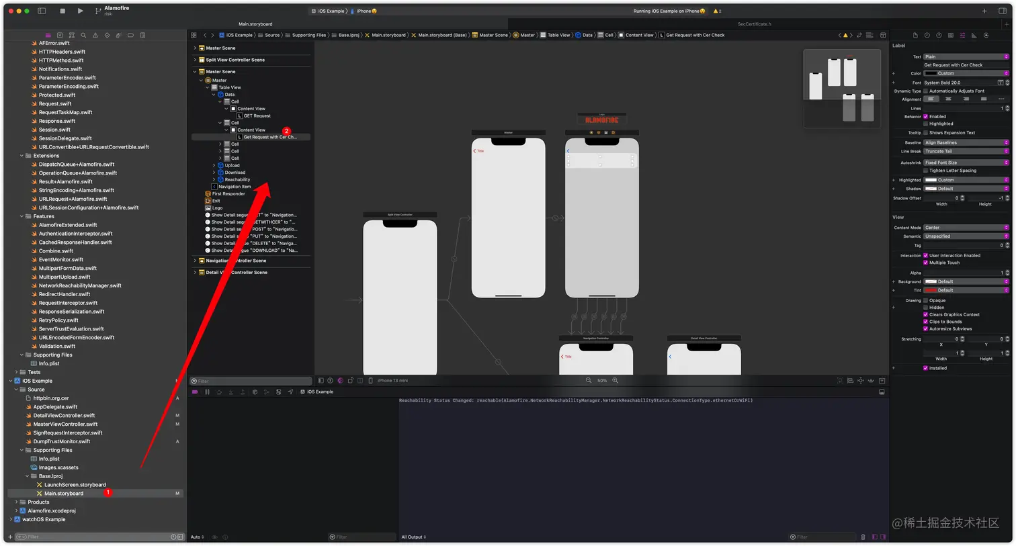
Task: Enable Shows Expansion Text checkbox
Action: [925, 132]
